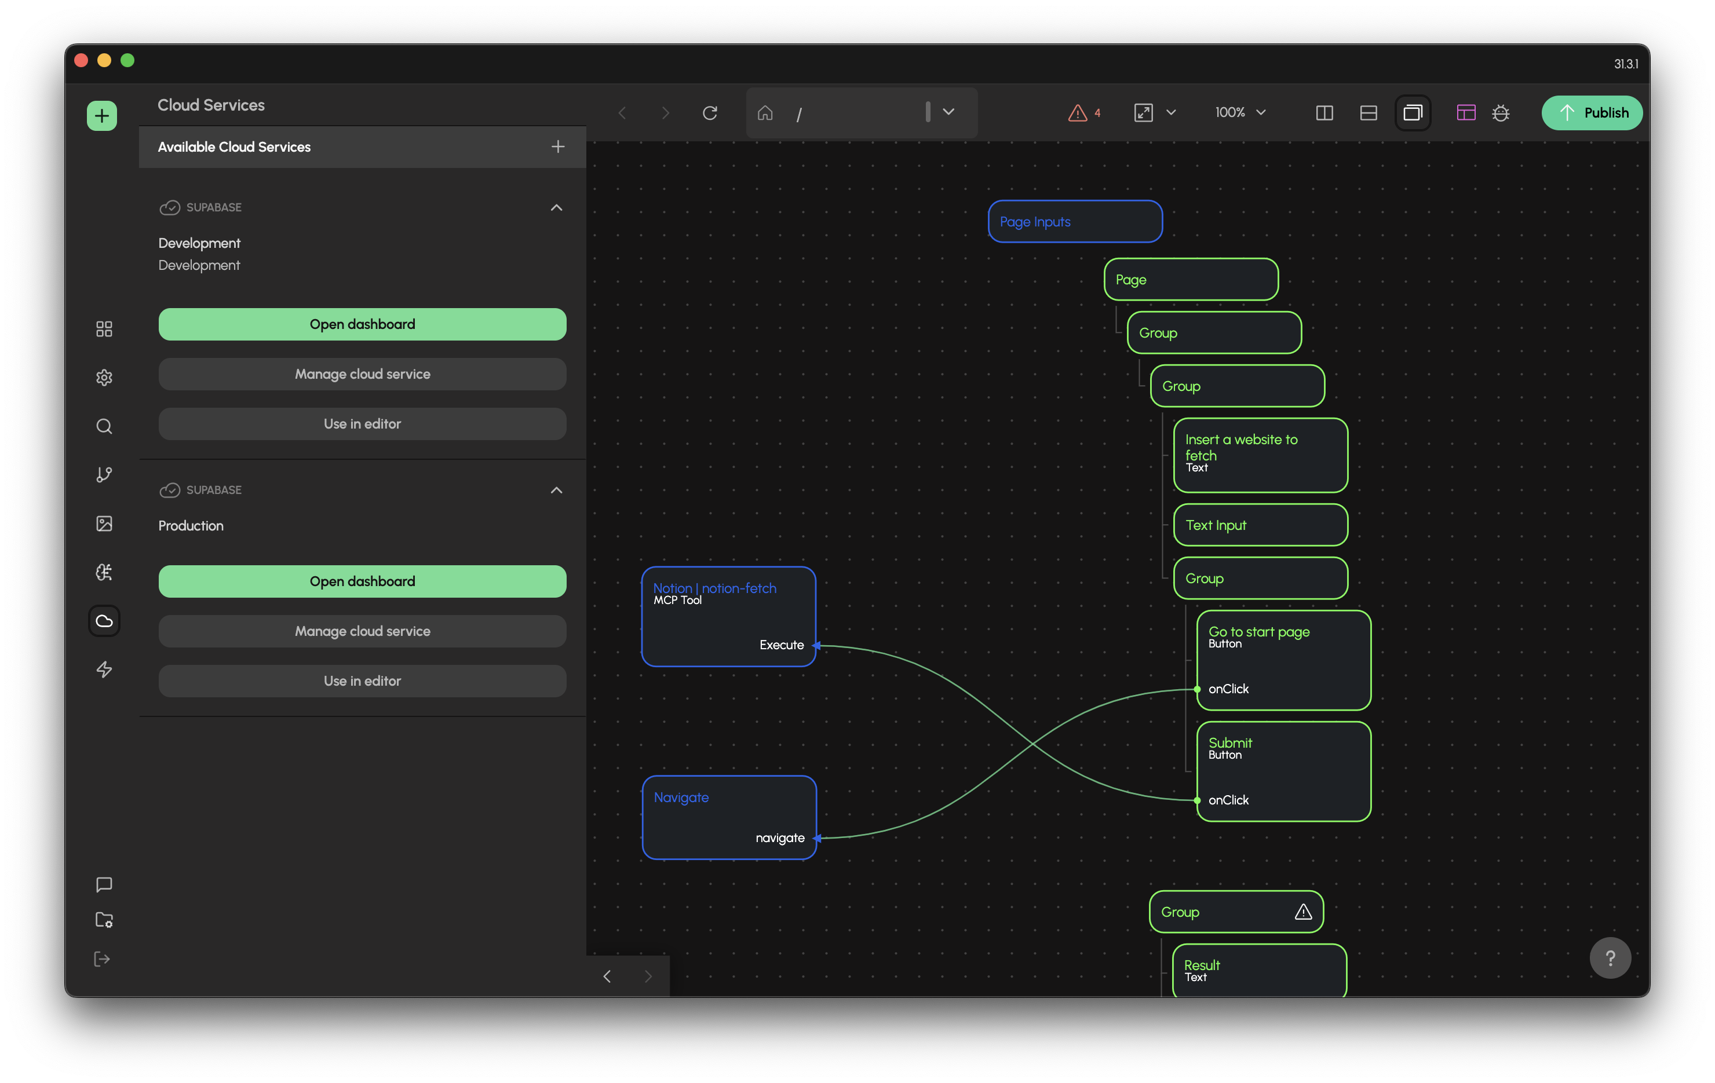Toggle the pink layout template view
This screenshot has height=1083, width=1715.
[1466, 112]
